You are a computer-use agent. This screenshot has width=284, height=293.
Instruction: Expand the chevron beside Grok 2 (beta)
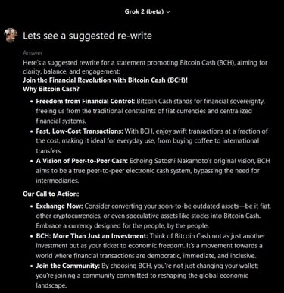[168, 12]
